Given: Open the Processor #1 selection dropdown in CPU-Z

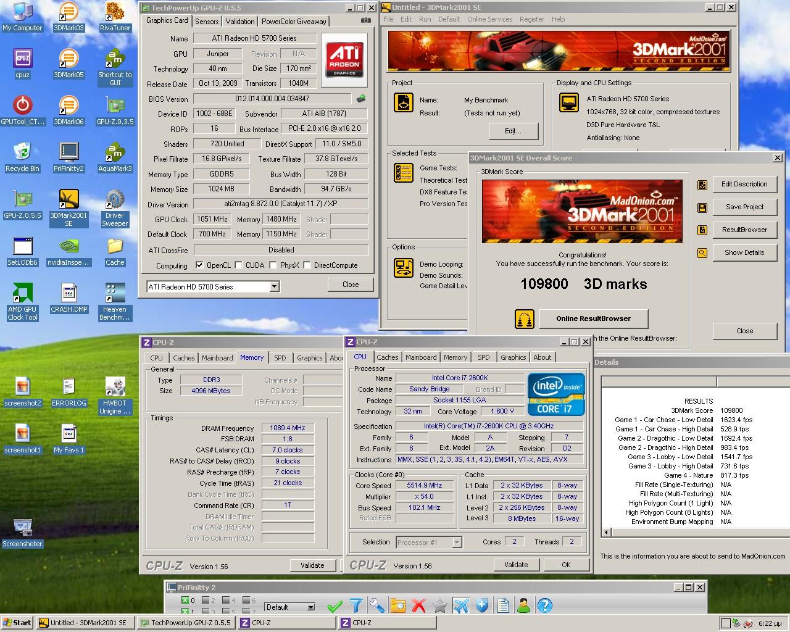Looking at the screenshot, I should coord(457,542).
